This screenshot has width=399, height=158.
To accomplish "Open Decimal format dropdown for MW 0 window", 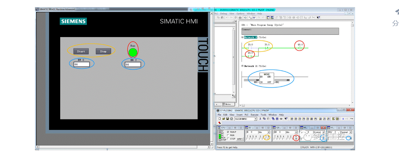I will tap(324, 132).
